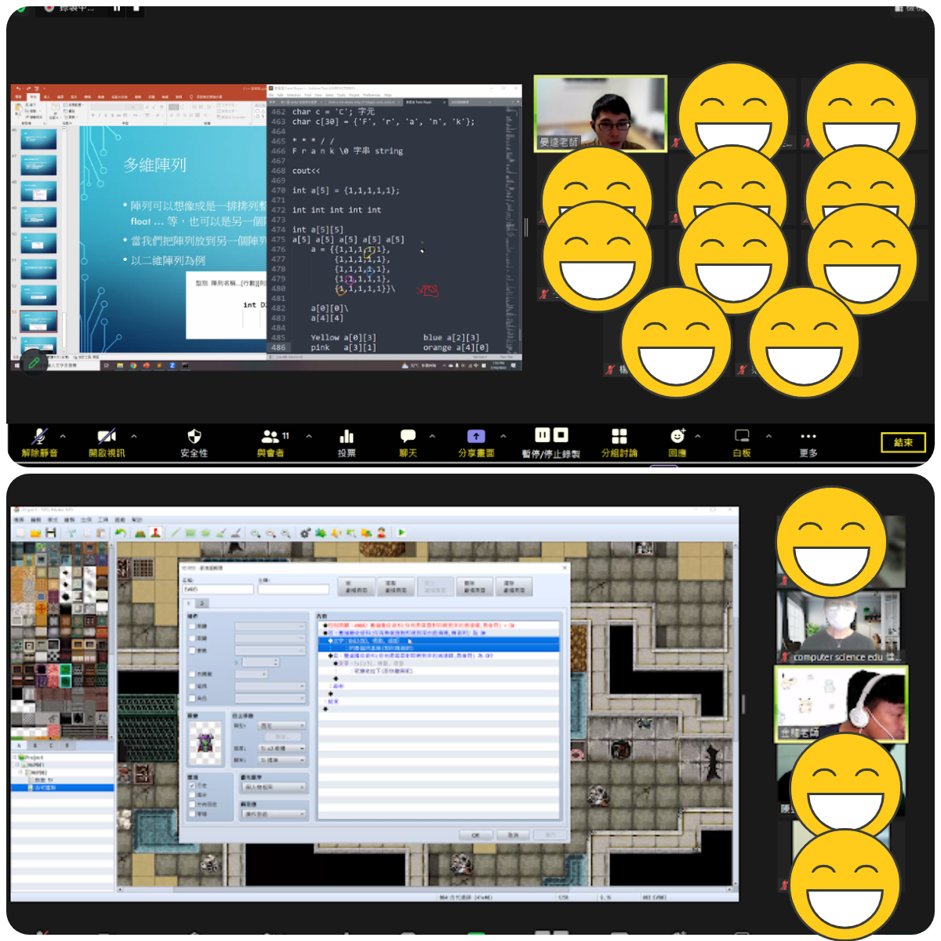Select the 多維陣列 slide being presented

[38, 322]
